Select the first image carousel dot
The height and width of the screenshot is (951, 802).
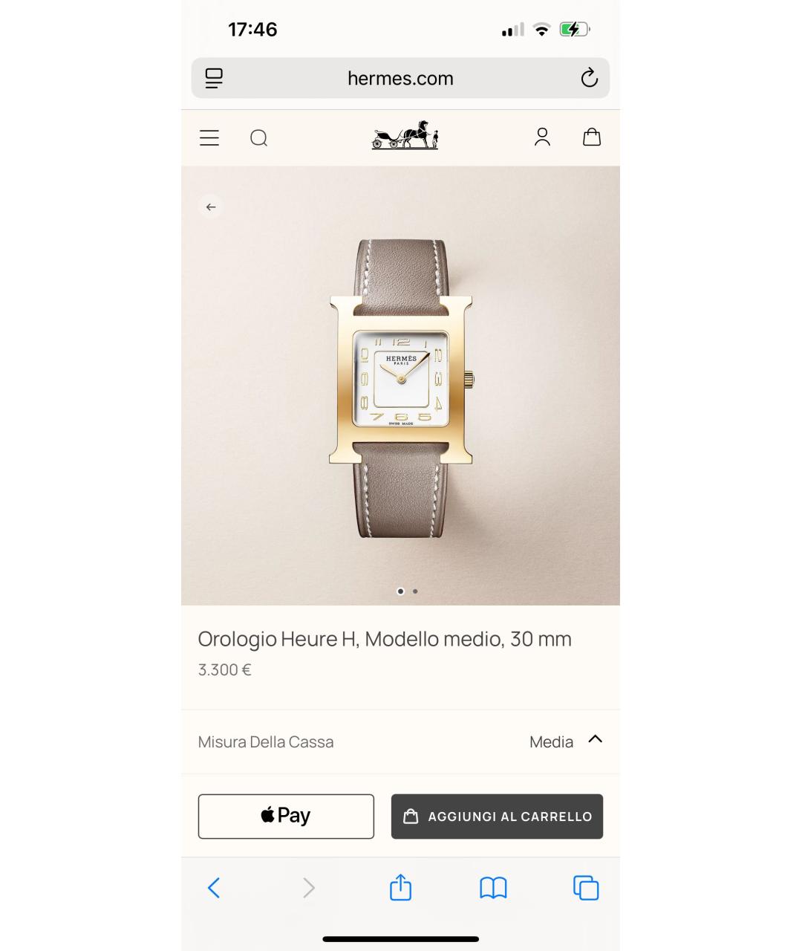tap(400, 591)
